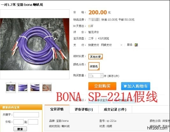Select the 其他长度 cable length option
Viewport: 170px width, 132px height.
click(x=96, y=57)
